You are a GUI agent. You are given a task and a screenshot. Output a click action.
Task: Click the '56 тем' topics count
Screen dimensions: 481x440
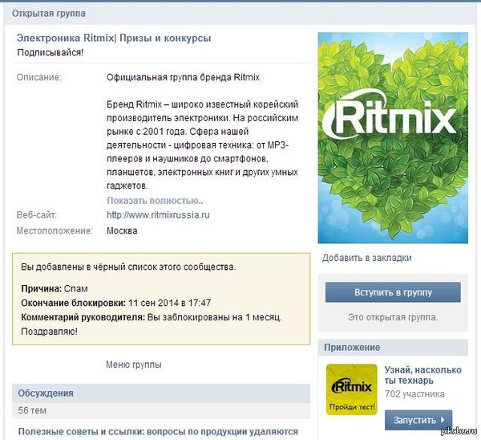(x=32, y=410)
